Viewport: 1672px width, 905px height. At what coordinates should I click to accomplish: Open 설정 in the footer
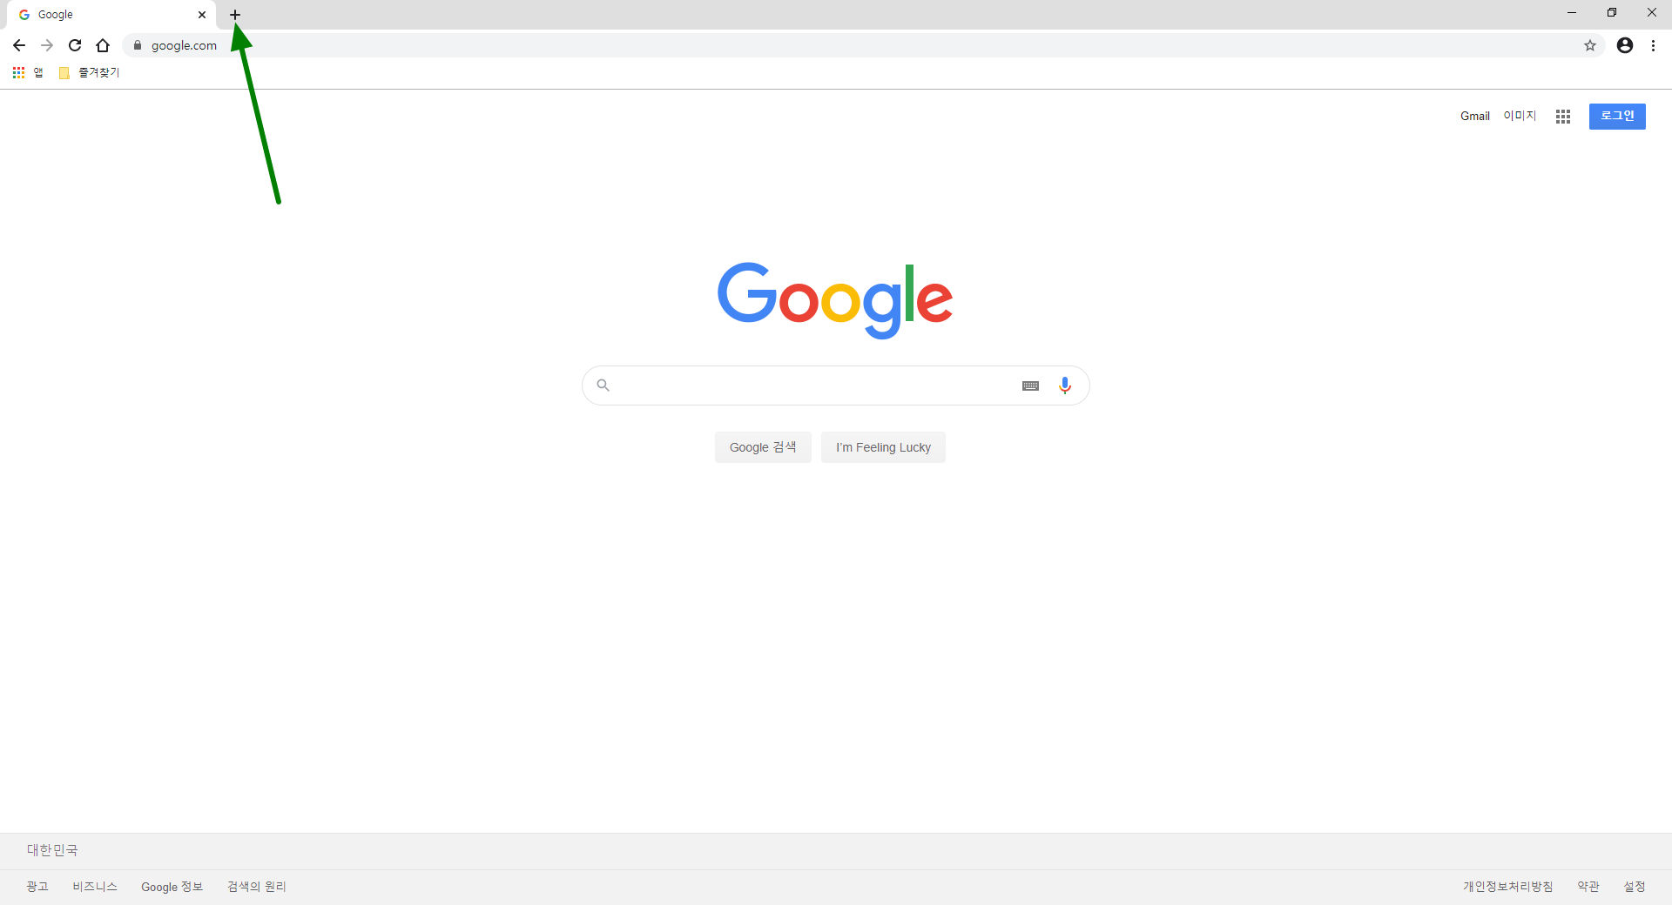click(x=1635, y=886)
